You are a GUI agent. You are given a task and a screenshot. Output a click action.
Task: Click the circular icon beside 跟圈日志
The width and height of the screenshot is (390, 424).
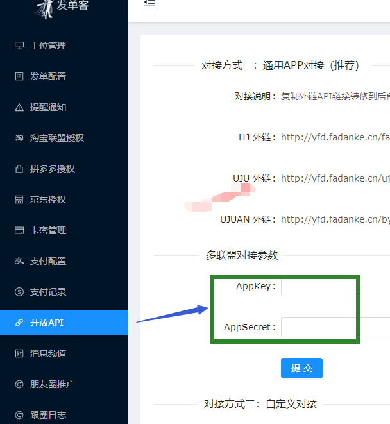point(19,415)
